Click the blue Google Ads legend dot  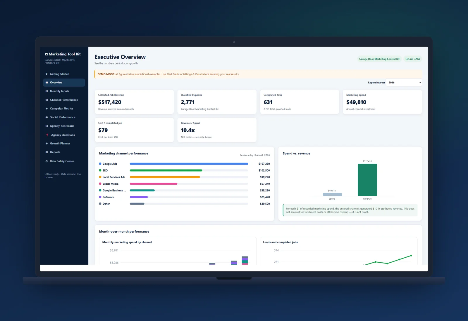coord(100,164)
